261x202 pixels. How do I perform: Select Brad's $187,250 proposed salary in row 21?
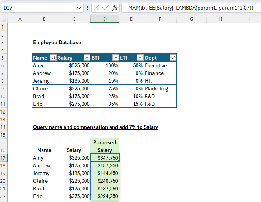(x=105, y=189)
